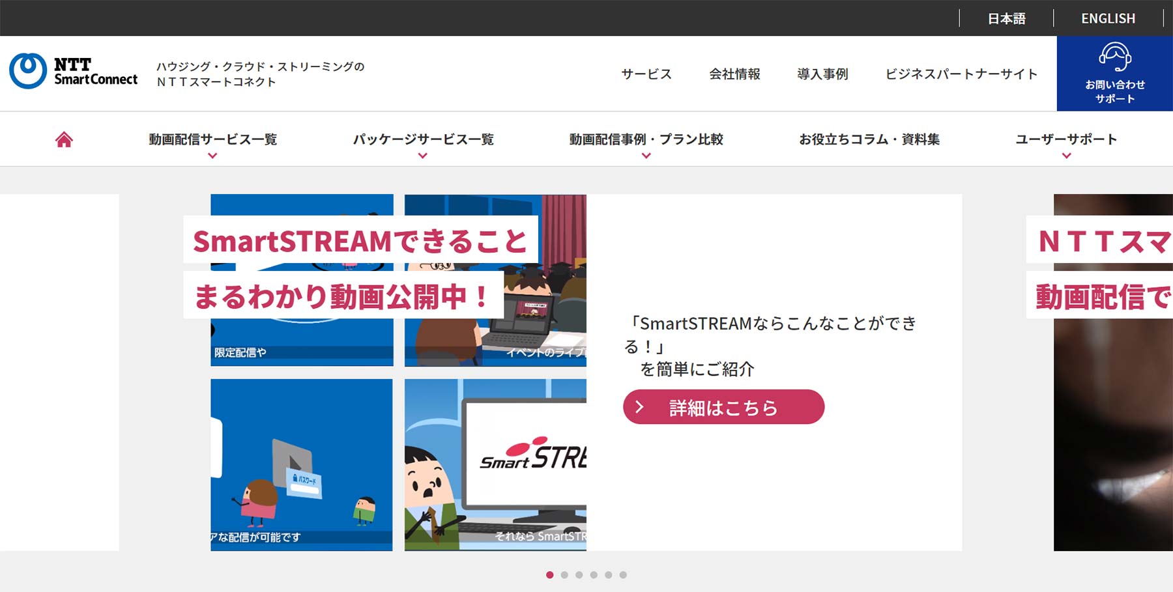Open the サービス menu

click(x=646, y=74)
